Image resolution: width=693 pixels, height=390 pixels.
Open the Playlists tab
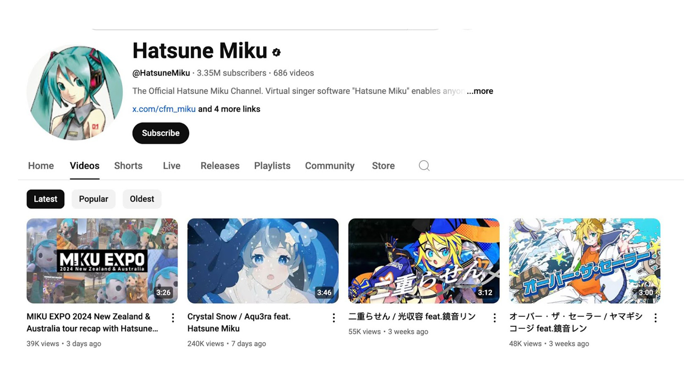[272, 166]
